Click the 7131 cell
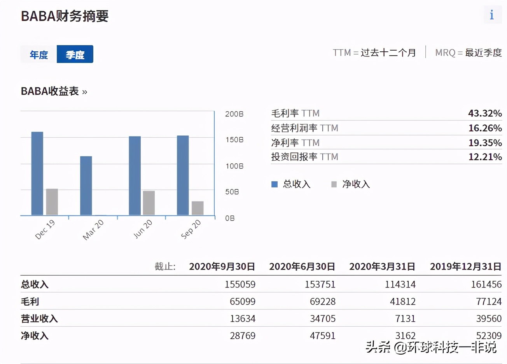 [405, 318]
